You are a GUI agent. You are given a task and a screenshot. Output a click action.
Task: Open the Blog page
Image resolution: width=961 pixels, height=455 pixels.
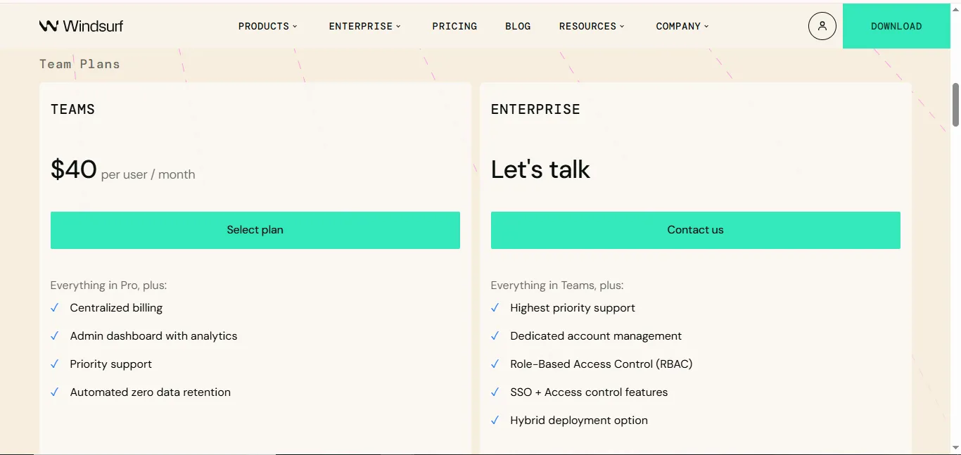point(518,26)
